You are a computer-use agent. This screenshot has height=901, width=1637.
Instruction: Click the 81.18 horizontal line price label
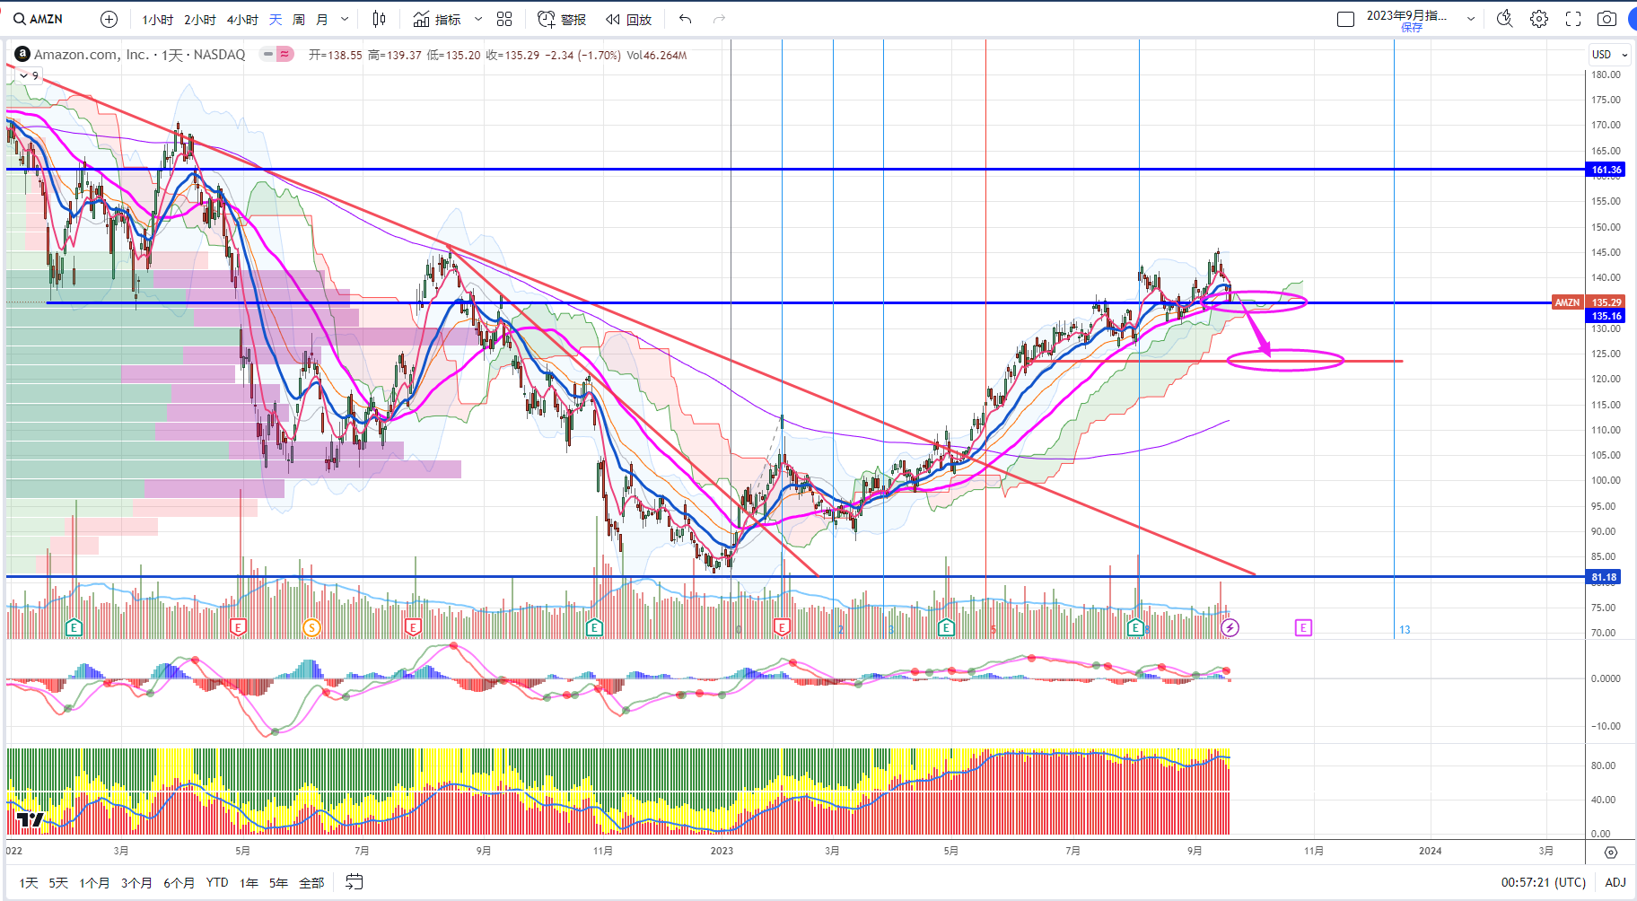click(1604, 577)
